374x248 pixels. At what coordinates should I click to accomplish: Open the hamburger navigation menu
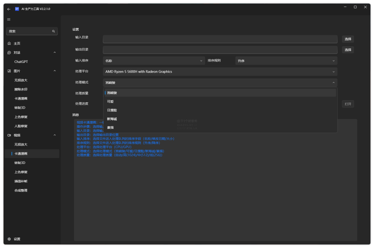pyautogui.click(x=9, y=19)
